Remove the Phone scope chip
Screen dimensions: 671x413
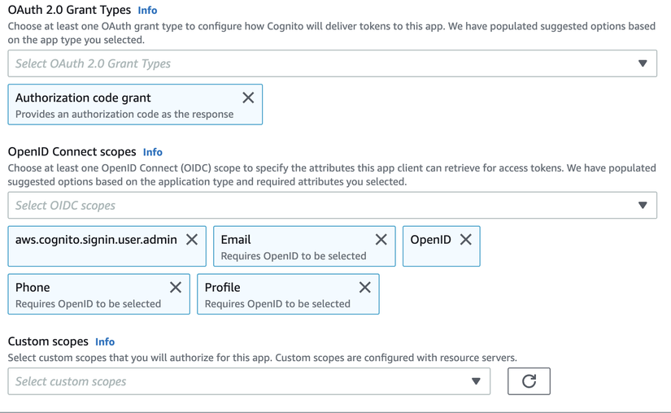point(176,287)
